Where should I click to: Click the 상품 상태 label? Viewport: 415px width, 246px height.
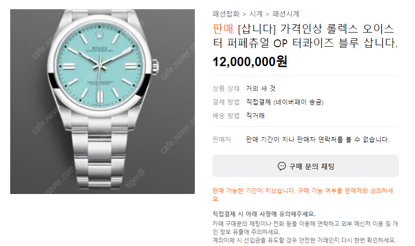click(x=226, y=88)
